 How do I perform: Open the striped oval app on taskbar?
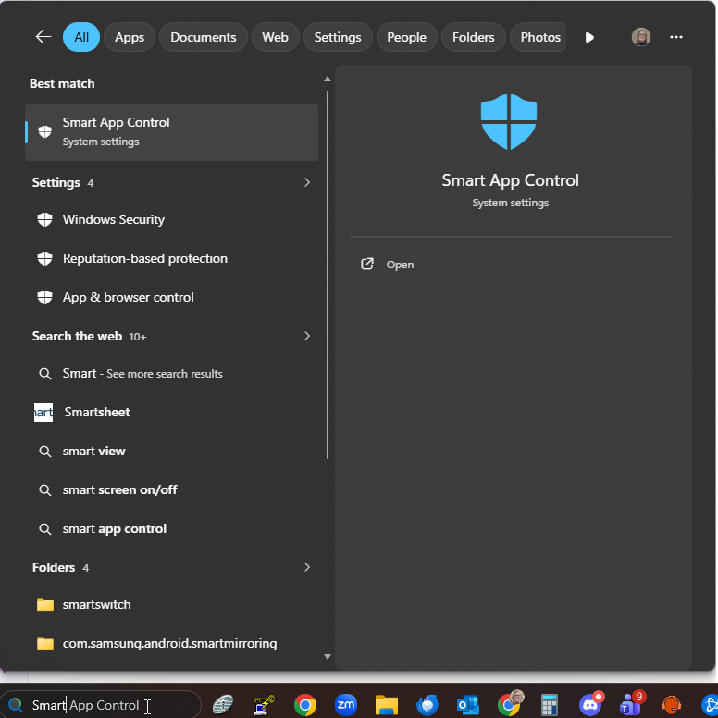pos(224,705)
